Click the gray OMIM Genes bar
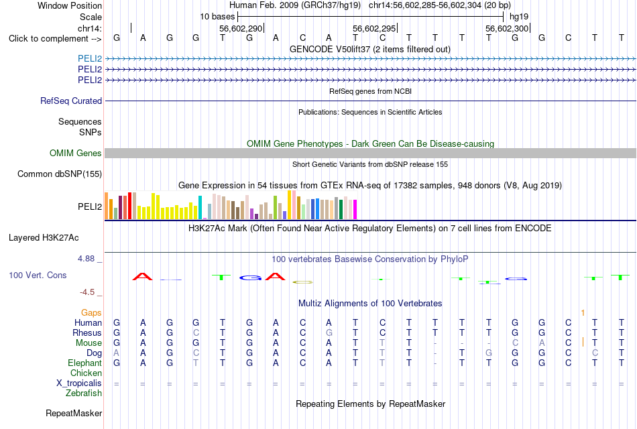 click(370, 153)
